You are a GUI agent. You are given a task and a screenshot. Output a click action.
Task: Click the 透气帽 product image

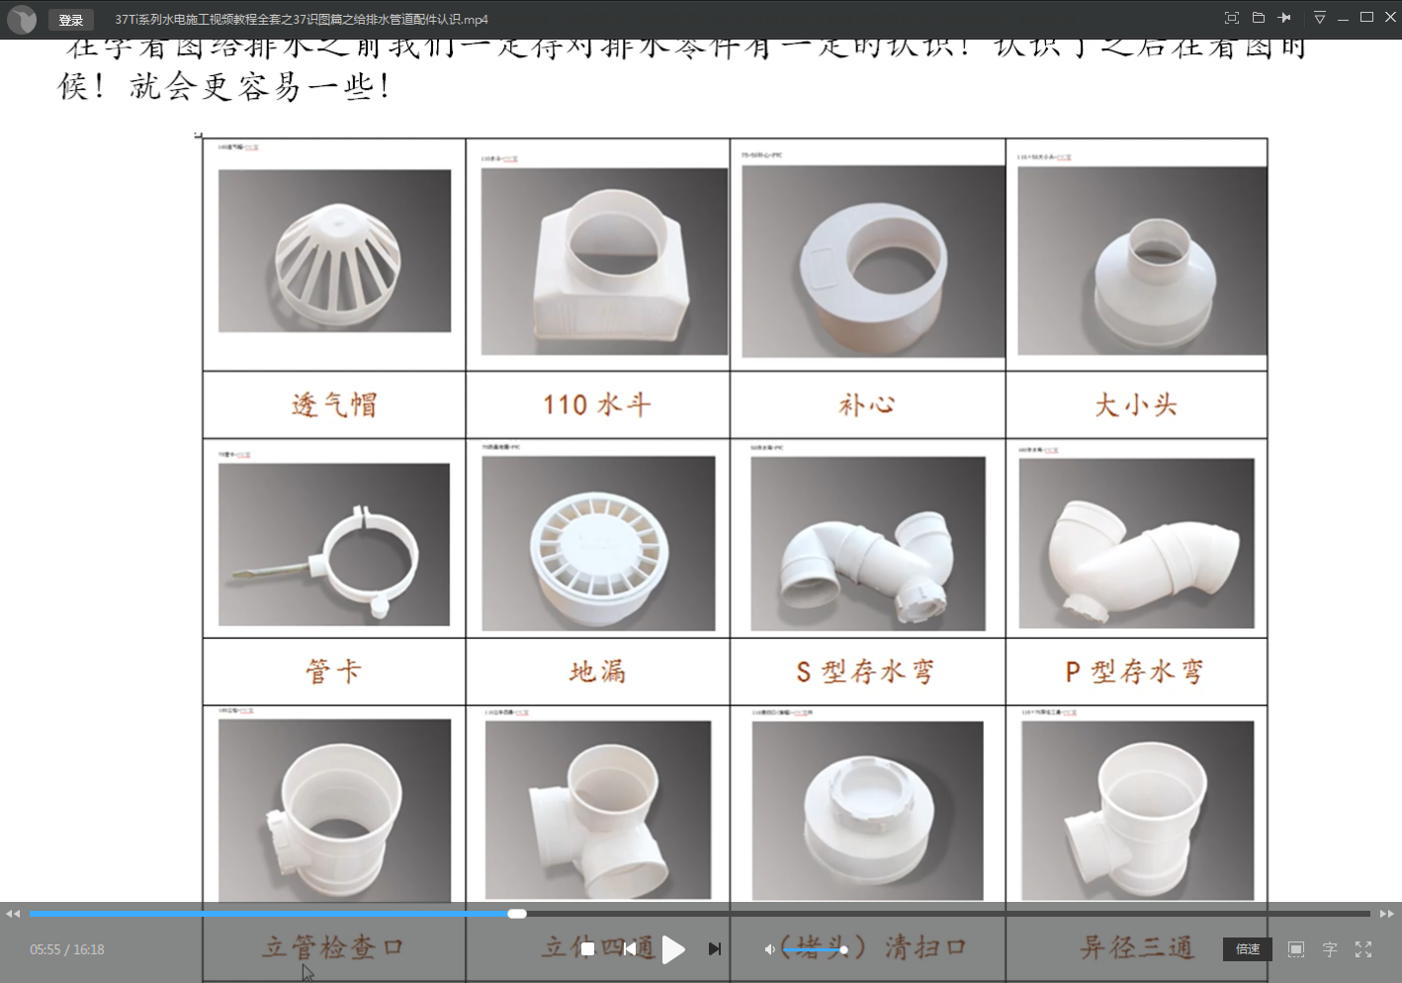(x=334, y=251)
